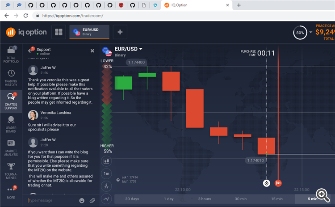335x207 pixels.
Task: Click the practice account balance amount
Action: [325, 32]
